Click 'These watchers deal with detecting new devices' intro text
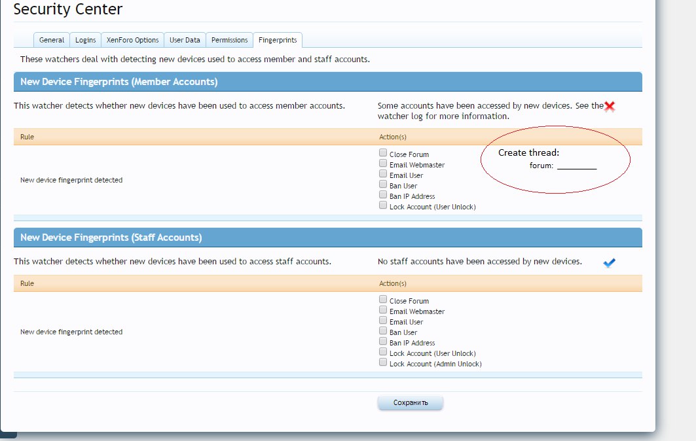696x441 pixels. pos(195,60)
